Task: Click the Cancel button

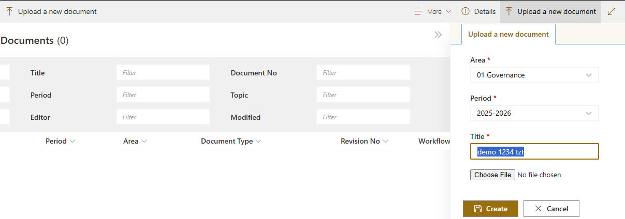Action: point(551,209)
